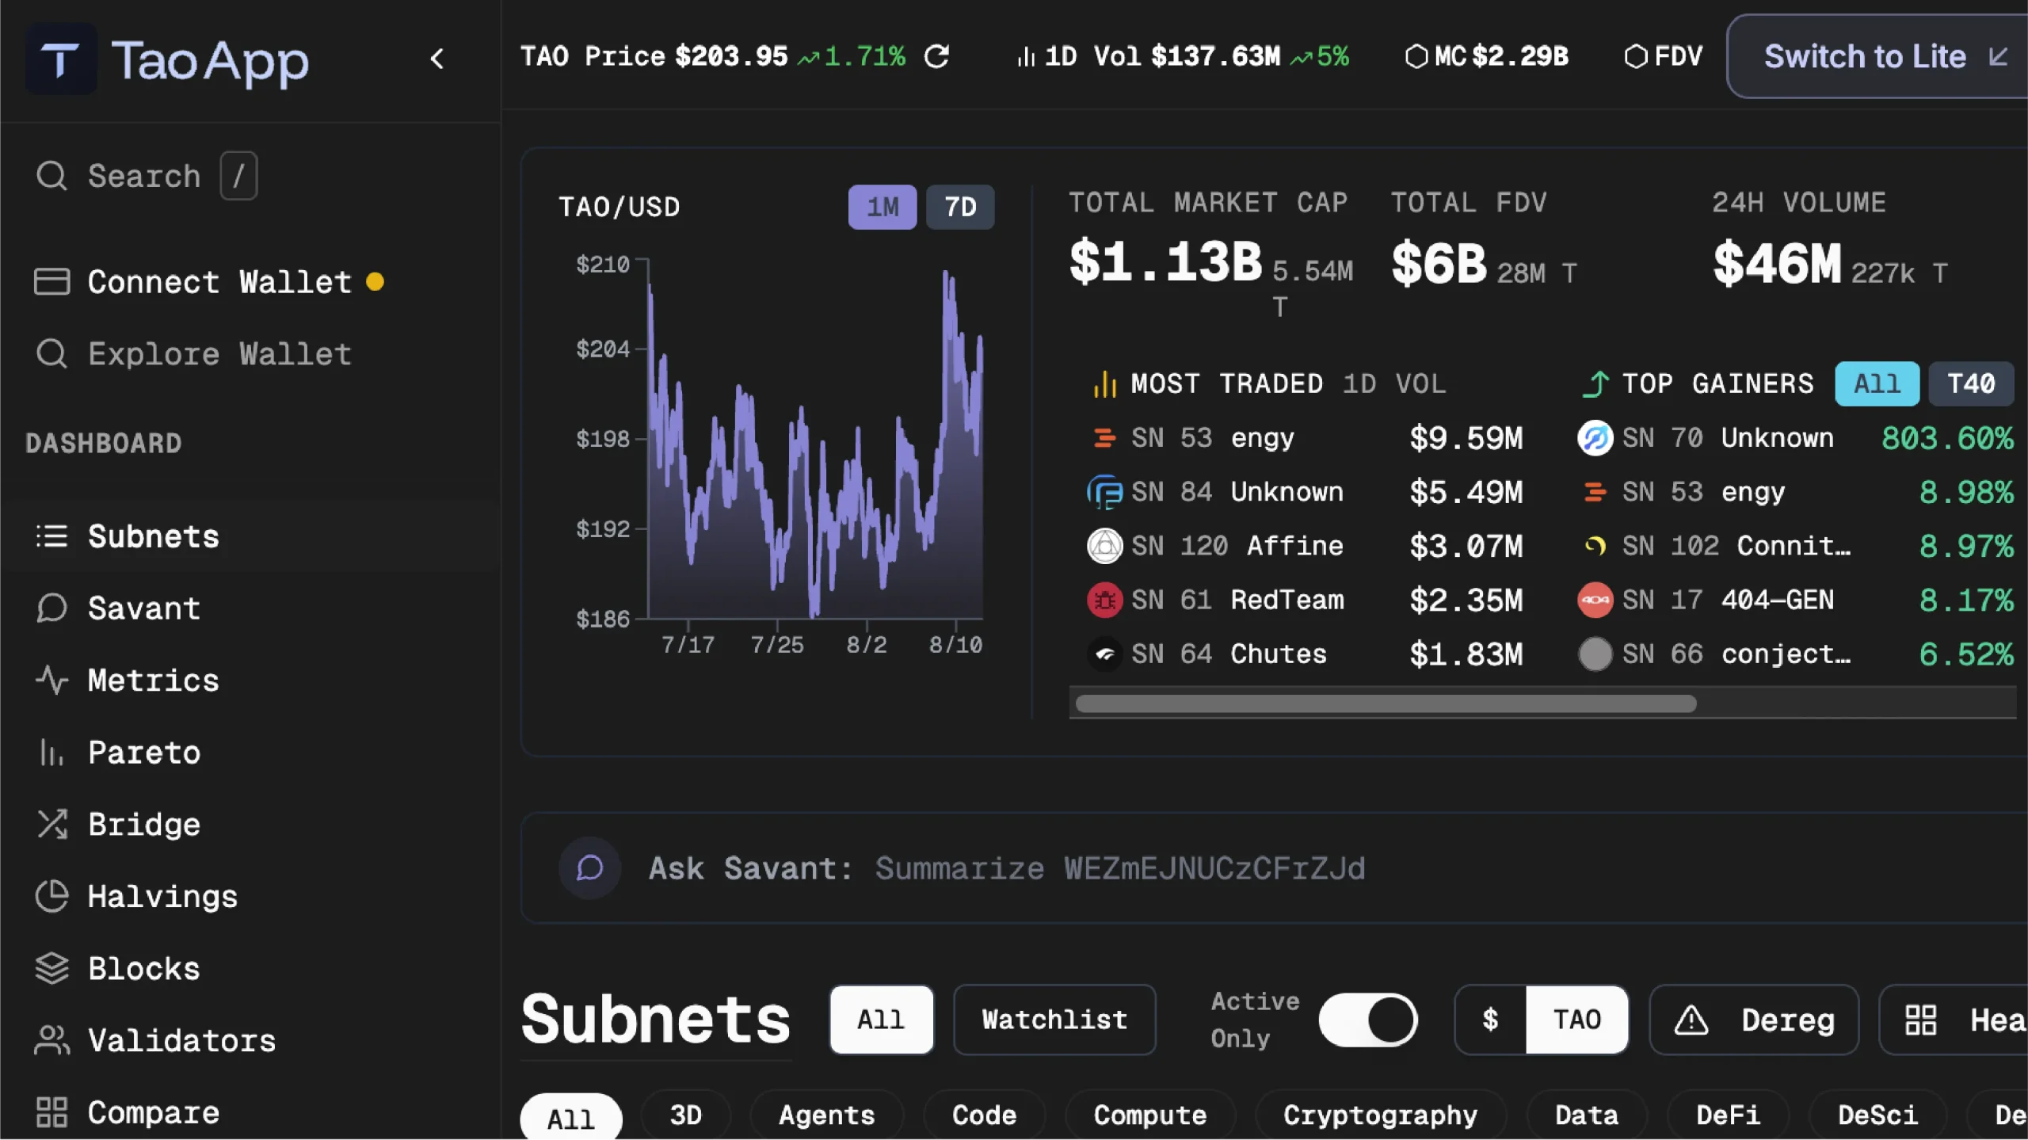Open Explore Wallet magnifier icon
The image size is (2028, 1140).
52,353
